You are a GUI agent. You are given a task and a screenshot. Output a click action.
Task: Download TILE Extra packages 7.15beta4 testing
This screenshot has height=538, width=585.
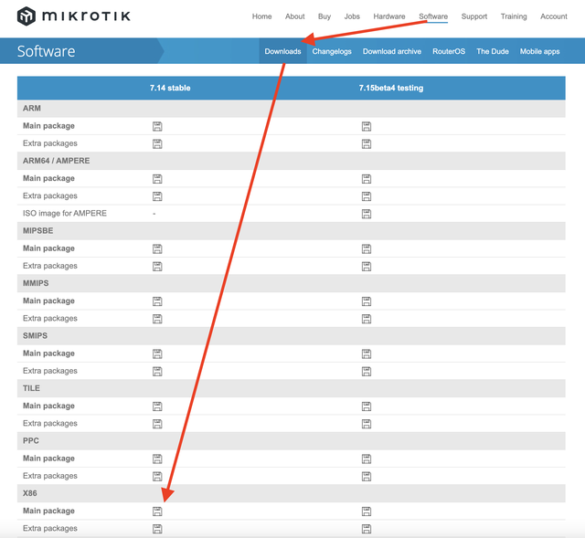367,424
